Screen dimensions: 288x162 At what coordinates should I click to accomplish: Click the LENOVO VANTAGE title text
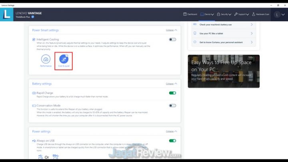[x=29, y=13]
